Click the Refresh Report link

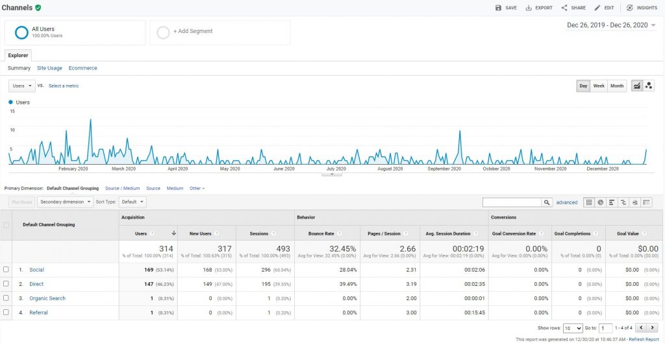click(x=644, y=340)
